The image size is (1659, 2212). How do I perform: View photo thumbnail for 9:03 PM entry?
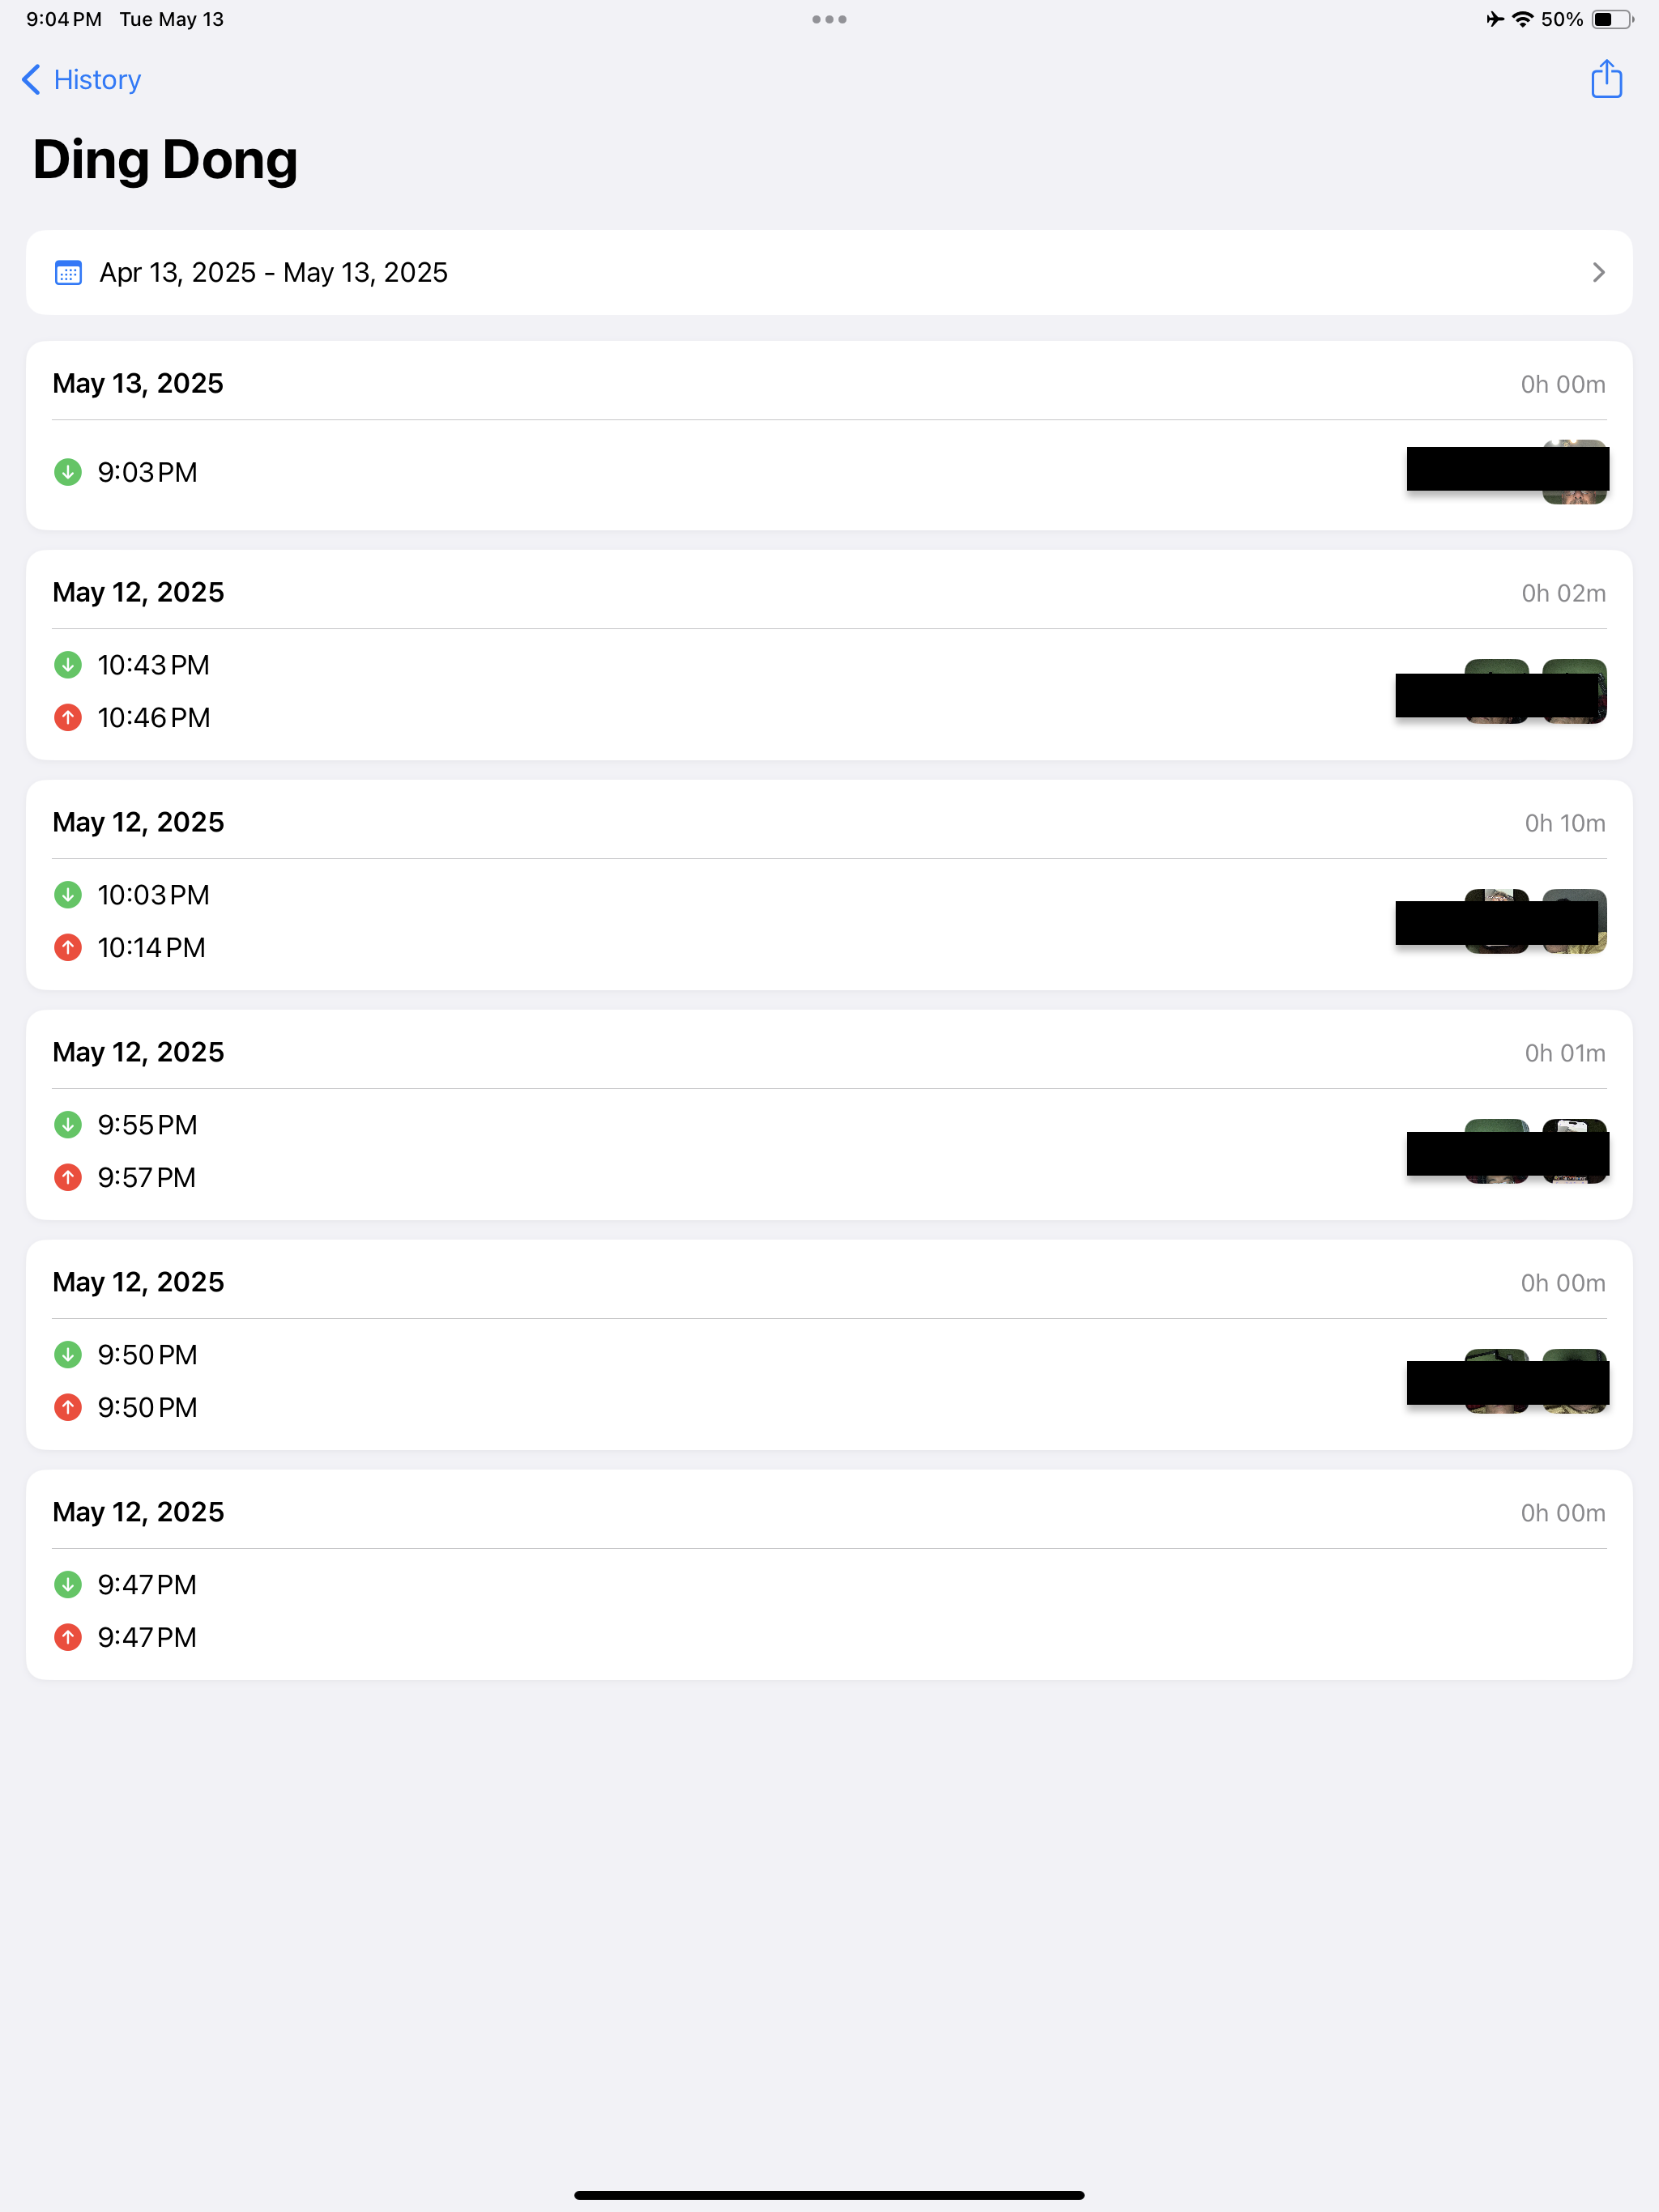[x=1575, y=472]
